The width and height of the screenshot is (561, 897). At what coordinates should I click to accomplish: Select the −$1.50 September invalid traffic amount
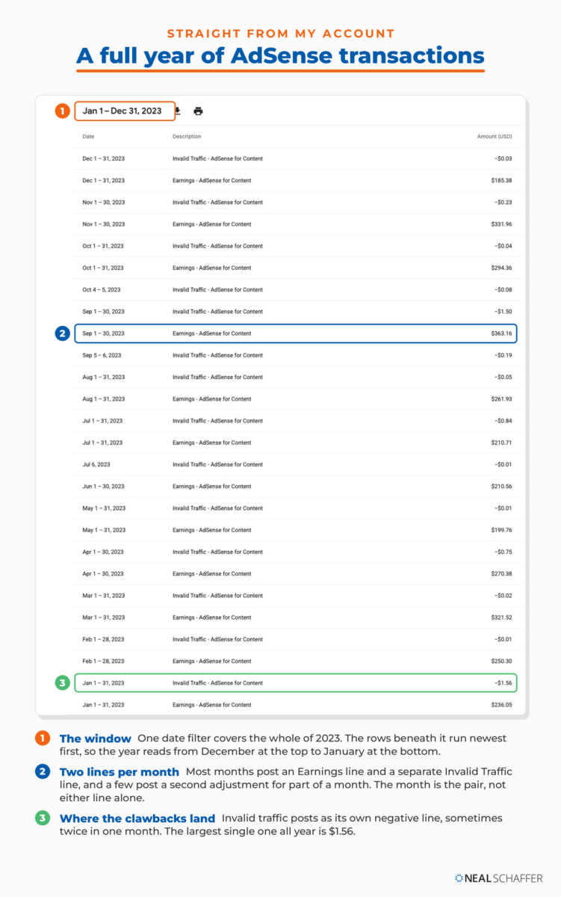click(503, 312)
